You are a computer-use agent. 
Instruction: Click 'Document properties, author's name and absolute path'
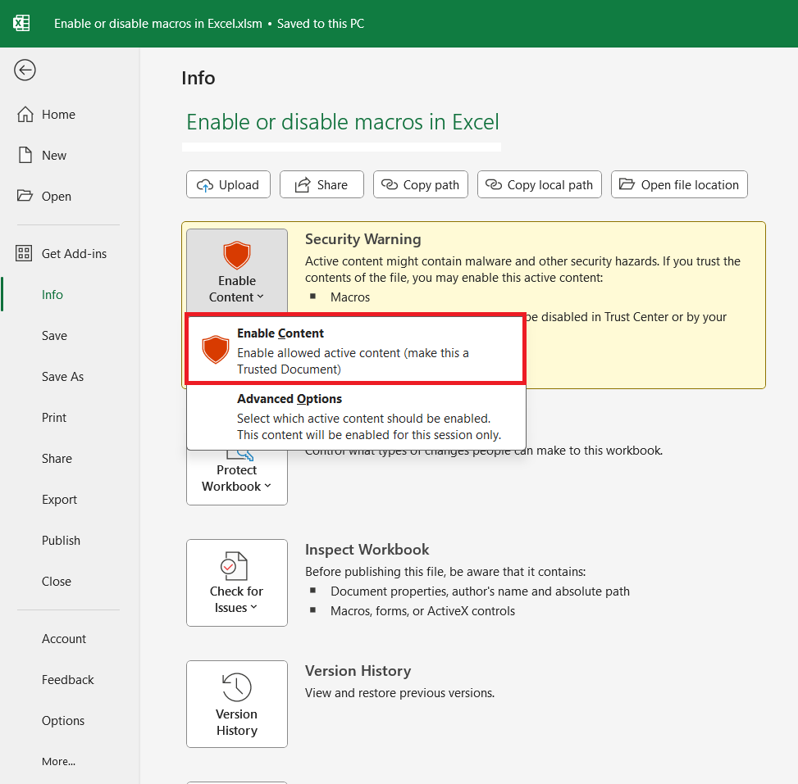coord(480,591)
